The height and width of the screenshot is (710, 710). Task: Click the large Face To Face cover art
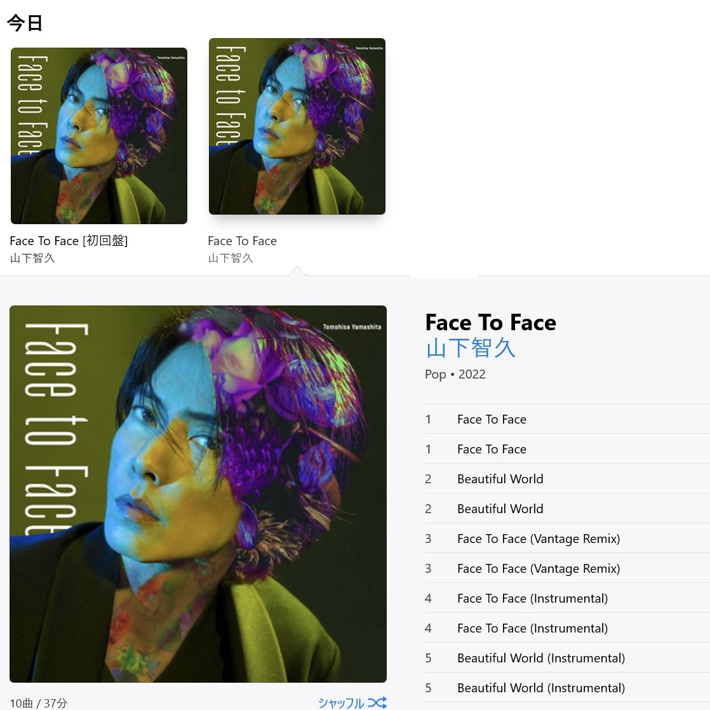pyautogui.click(x=198, y=494)
